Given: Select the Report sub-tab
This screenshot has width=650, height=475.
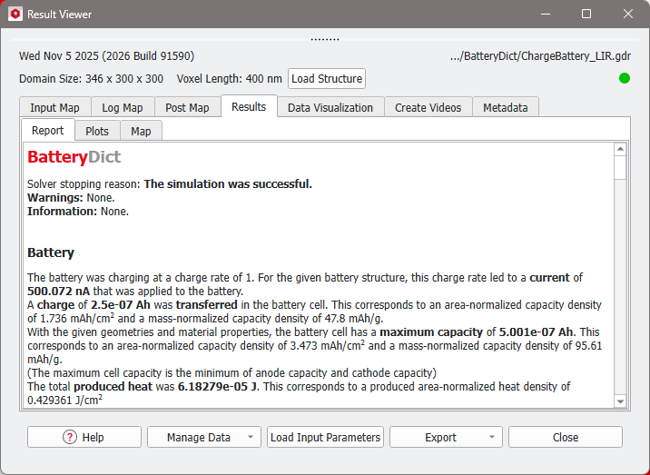Looking at the screenshot, I should (48, 130).
